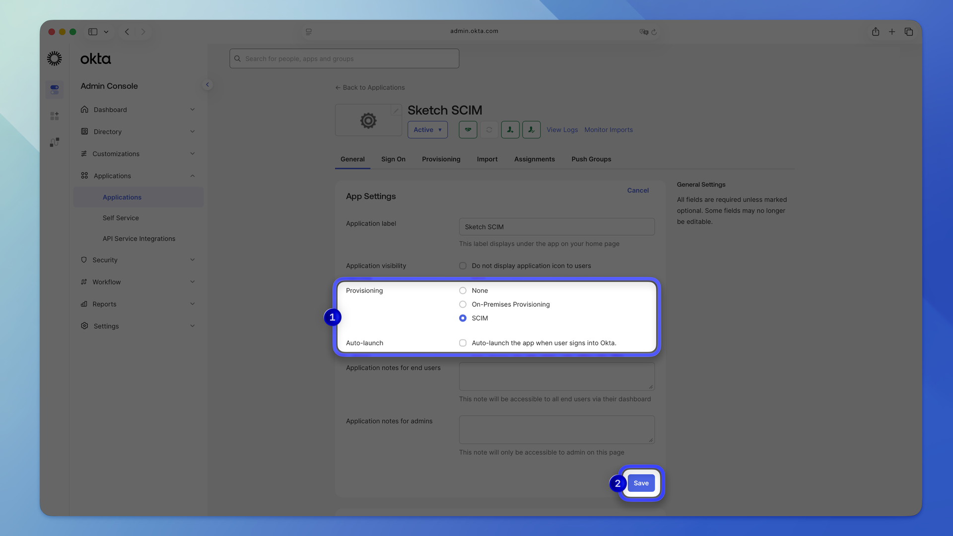The height and width of the screenshot is (536, 953).
Task: Select the None provisioning option
Action: coord(463,291)
